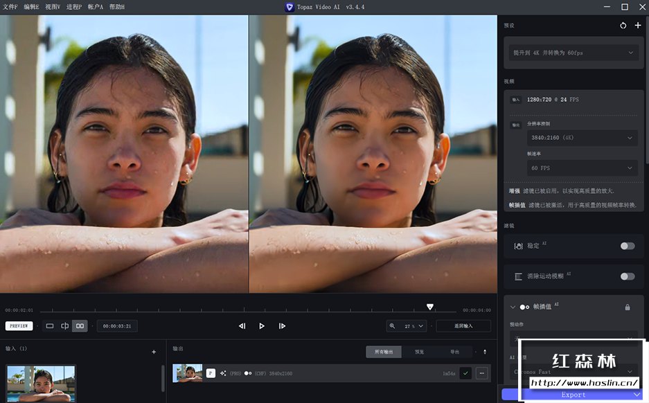Screen dimensions: 649x403
Task: Click the (CHF) 3840x2160 output label
Action: [x=273, y=373]
